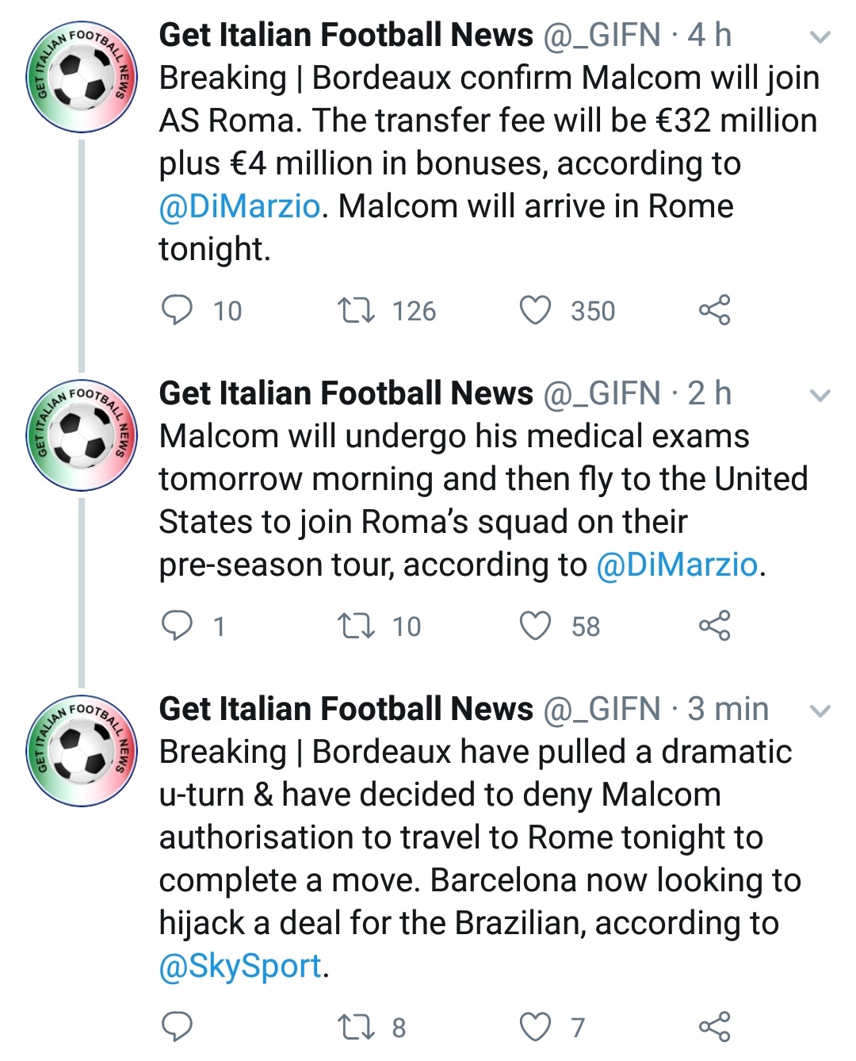Screen dimensions: 856x1061
Task: Open options chevron on the 4 h tweet
Action: pos(821,36)
